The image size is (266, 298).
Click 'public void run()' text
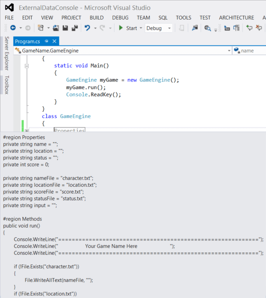point(22,226)
